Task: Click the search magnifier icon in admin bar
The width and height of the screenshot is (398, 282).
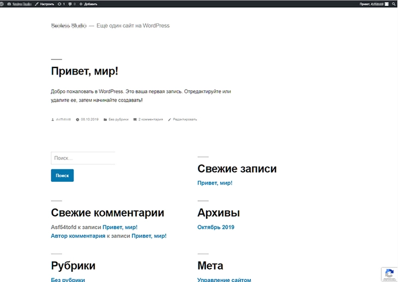Action: (394, 3)
